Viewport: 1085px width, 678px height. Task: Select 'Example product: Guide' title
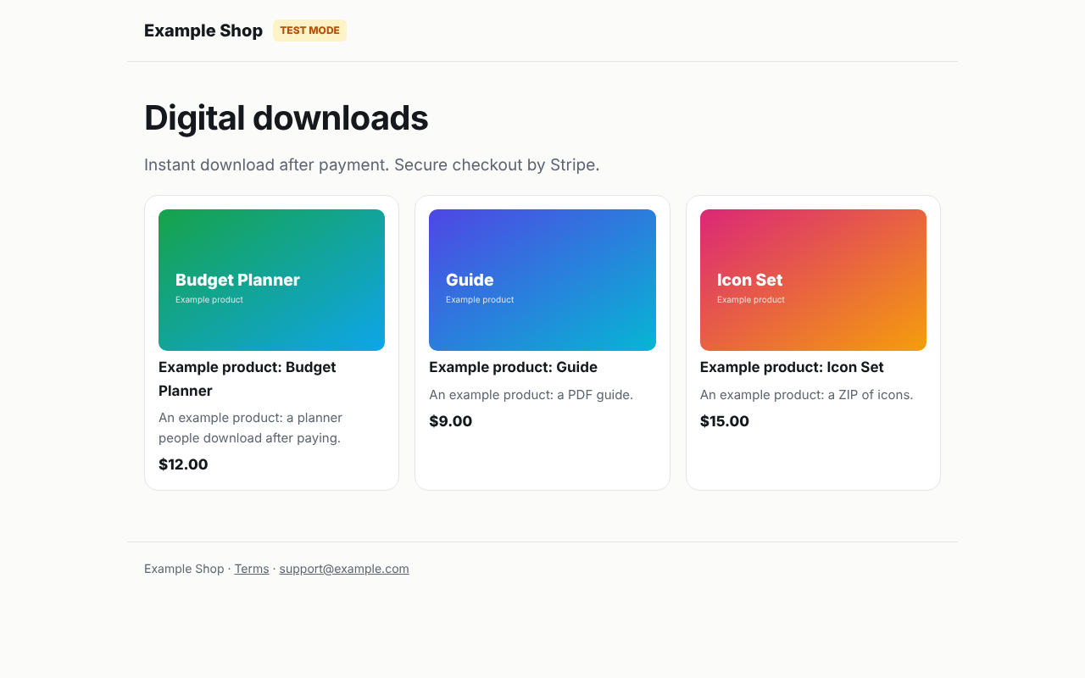[x=513, y=367]
